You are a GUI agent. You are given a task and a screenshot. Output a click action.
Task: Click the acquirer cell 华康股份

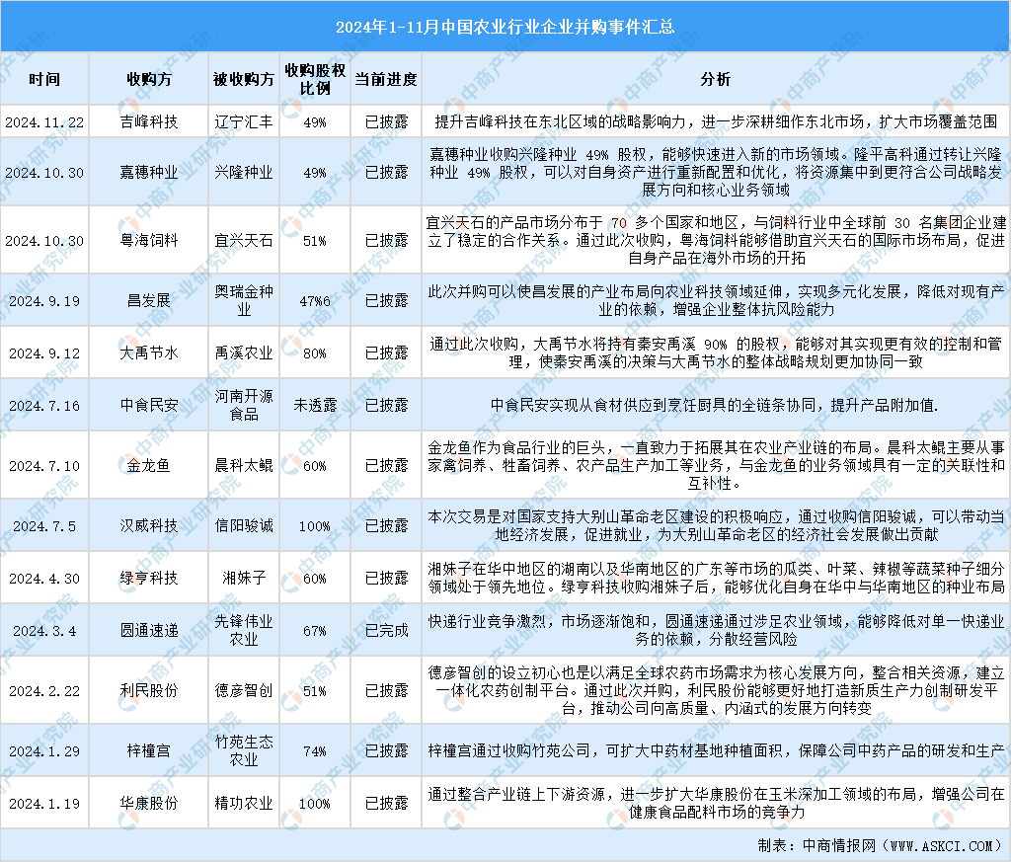click(x=149, y=804)
